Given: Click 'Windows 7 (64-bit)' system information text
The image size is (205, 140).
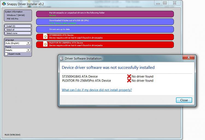Looking at the screenshot, I should (16, 15).
